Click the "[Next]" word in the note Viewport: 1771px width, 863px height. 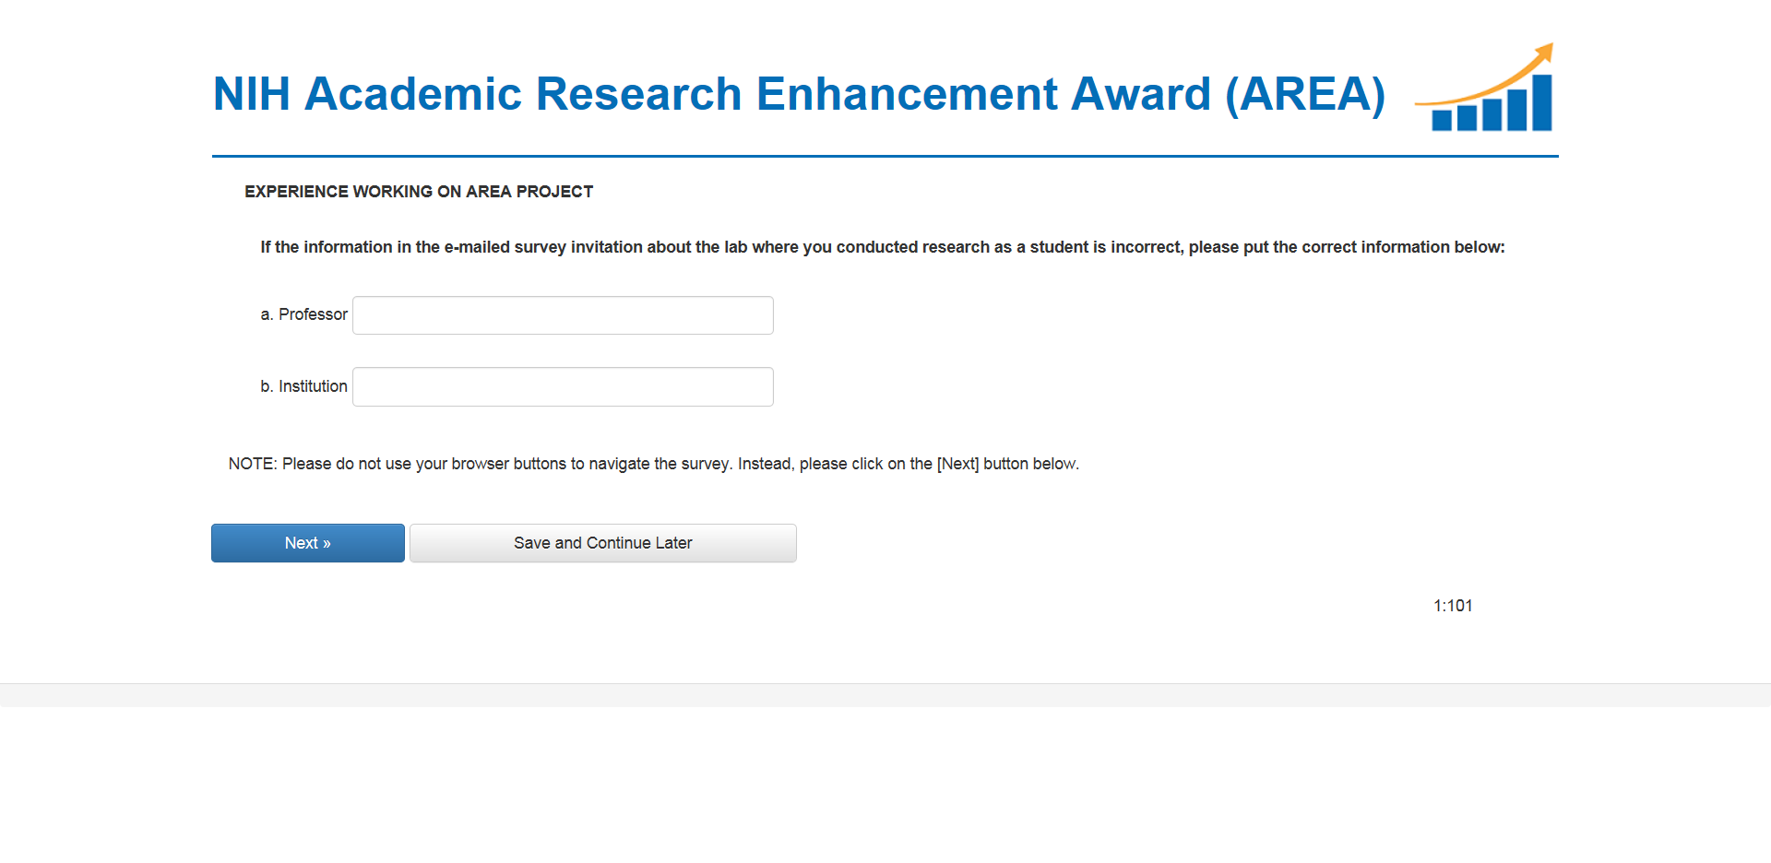[x=957, y=464]
